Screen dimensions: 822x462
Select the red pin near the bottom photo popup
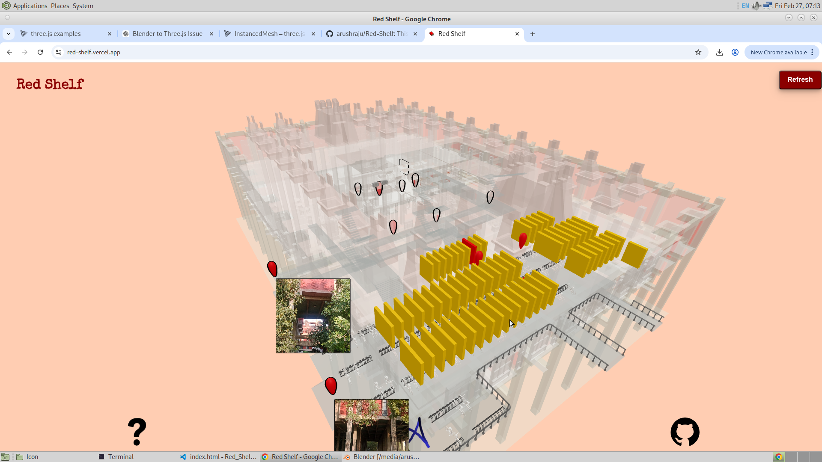click(x=331, y=385)
